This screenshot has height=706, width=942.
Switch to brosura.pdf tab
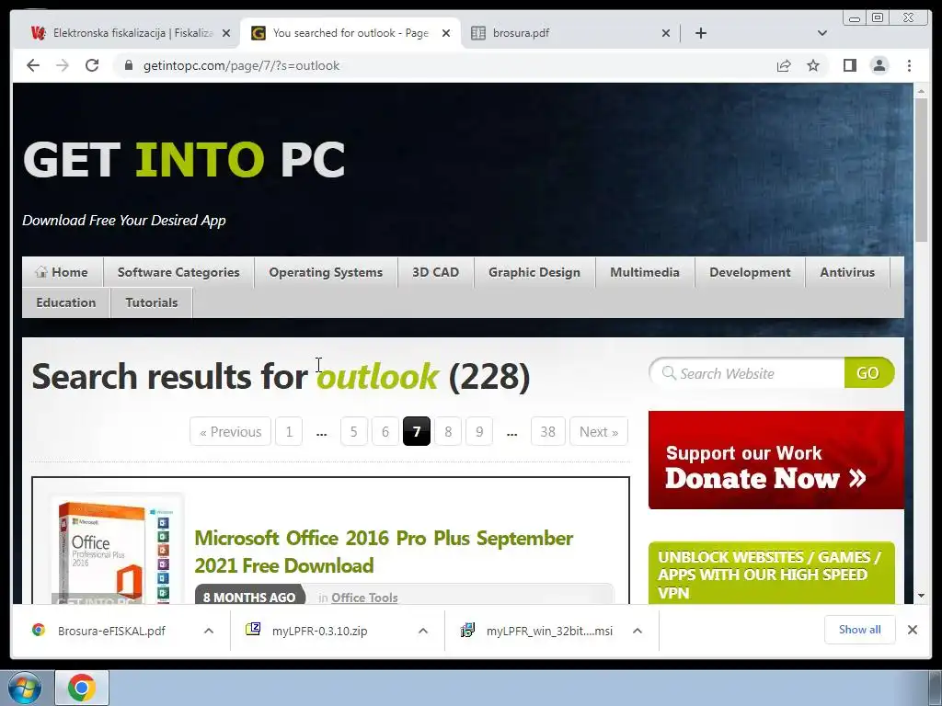point(570,33)
